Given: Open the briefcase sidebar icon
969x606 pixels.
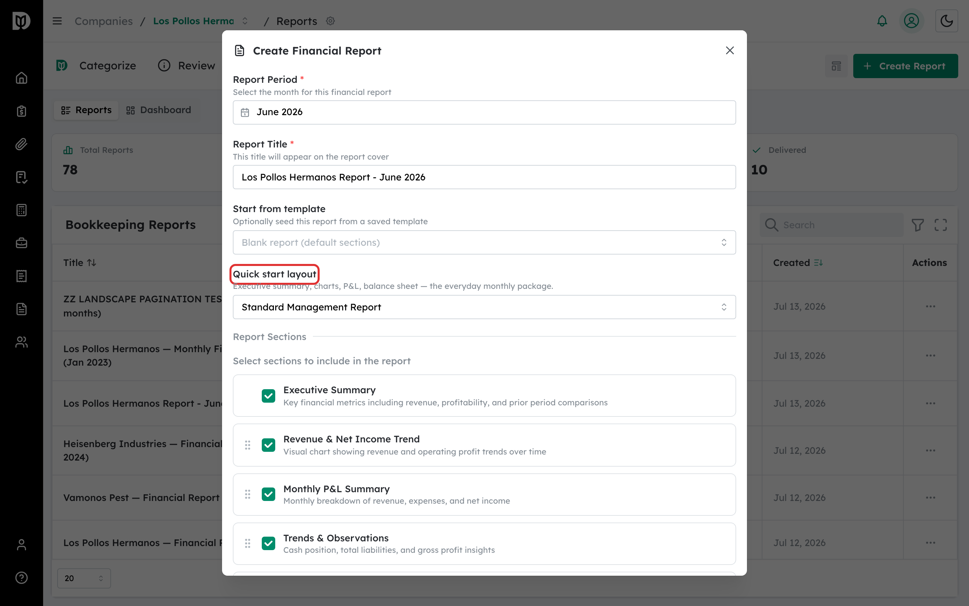Looking at the screenshot, I should 21,243.
